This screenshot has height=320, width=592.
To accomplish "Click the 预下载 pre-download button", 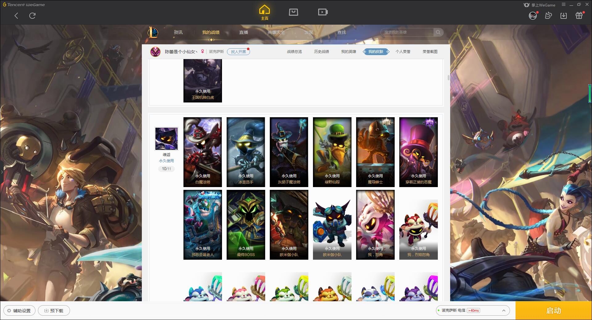I will (x=54, y=310).
